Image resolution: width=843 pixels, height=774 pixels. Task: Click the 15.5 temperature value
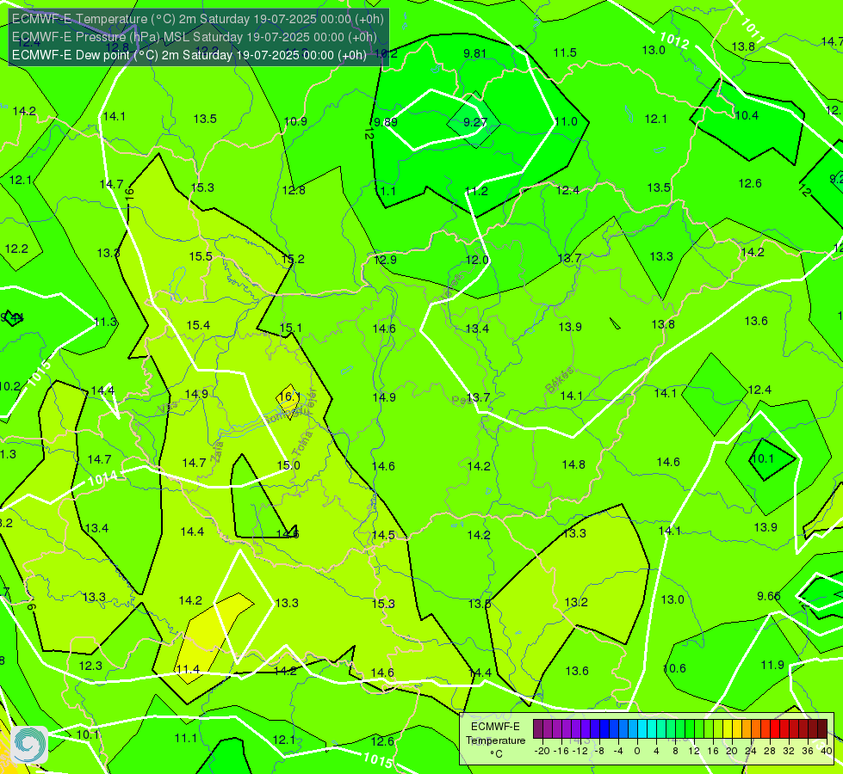tap(201, 256)
